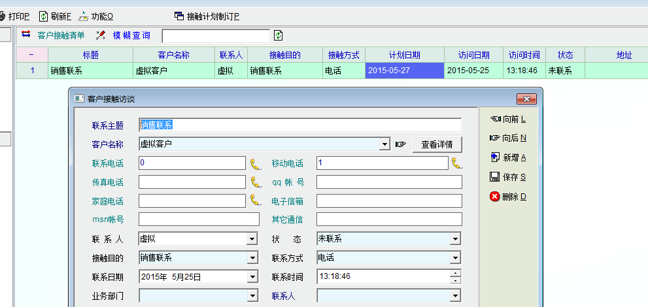Expand the 联系方式 dropdown

point(455,258)
